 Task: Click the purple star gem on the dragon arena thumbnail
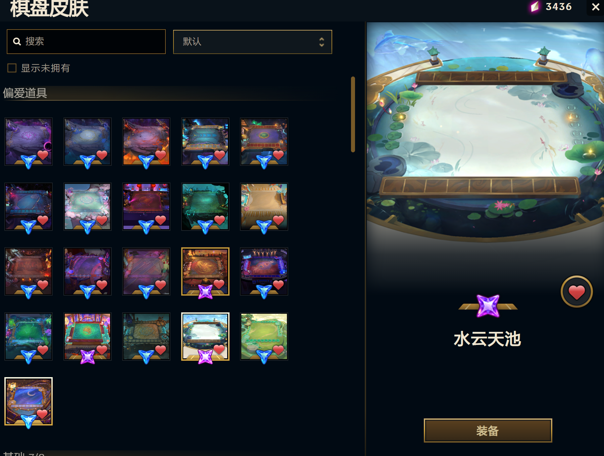coord(205,291)
